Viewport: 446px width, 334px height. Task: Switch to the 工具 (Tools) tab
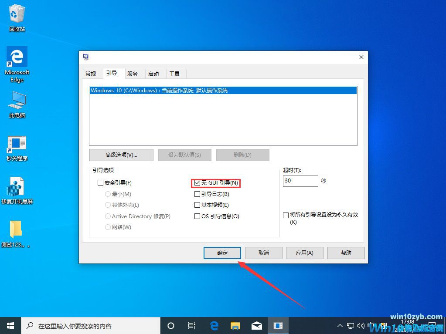[174, 74]
